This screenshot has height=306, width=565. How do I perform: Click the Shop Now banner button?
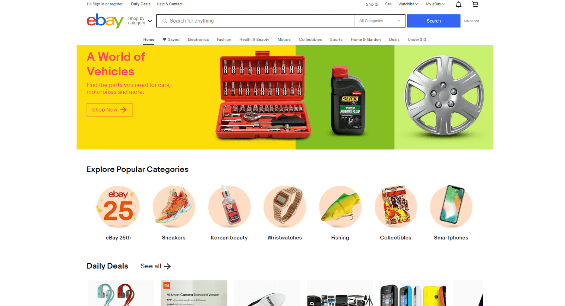[109, 110]
